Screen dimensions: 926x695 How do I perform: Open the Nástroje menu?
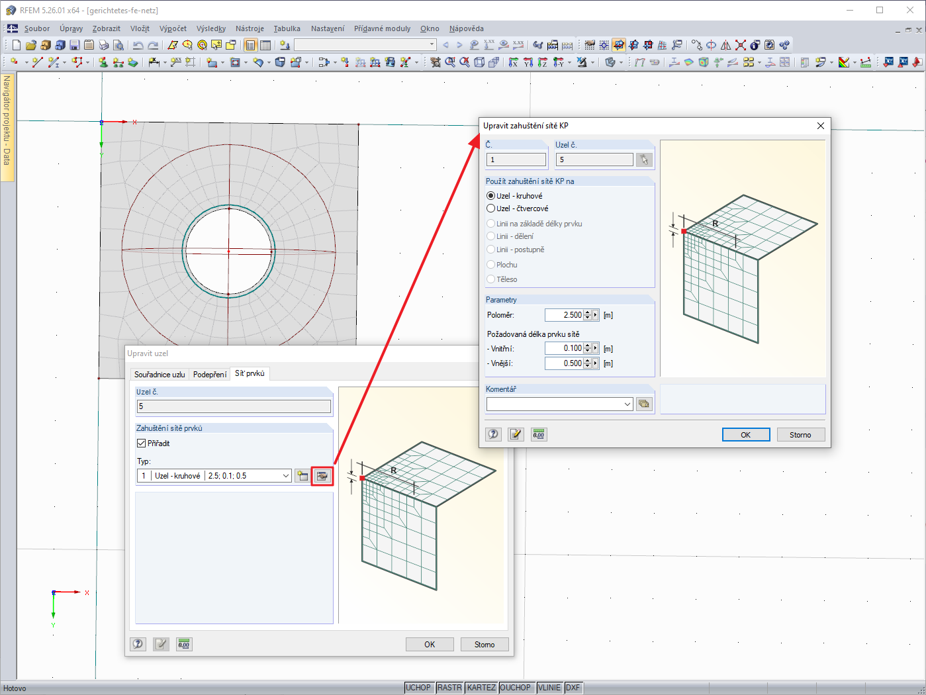click(250, 28)
